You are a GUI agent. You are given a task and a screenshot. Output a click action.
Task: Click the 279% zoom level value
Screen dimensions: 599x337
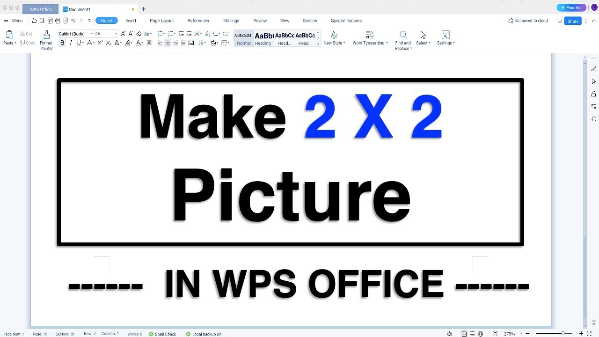510,334
